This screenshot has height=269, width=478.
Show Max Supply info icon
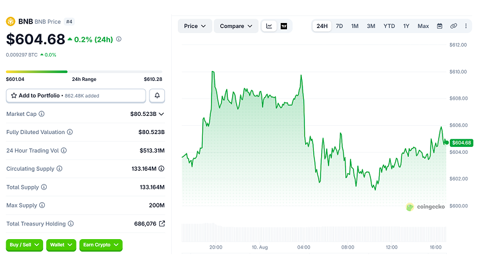(x=42, y=205)
